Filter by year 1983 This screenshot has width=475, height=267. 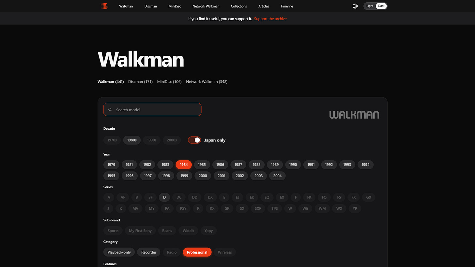tap(165, 165)
